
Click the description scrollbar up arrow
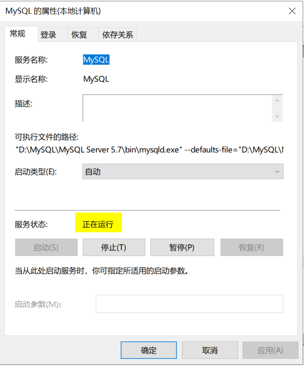277,101
